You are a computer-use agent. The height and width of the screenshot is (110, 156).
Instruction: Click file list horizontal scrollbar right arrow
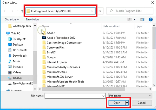(x=150, y=89)
